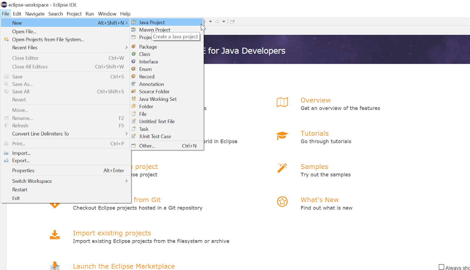
Task: Choose Properties in File menu
Action: [x=66, y=170]
